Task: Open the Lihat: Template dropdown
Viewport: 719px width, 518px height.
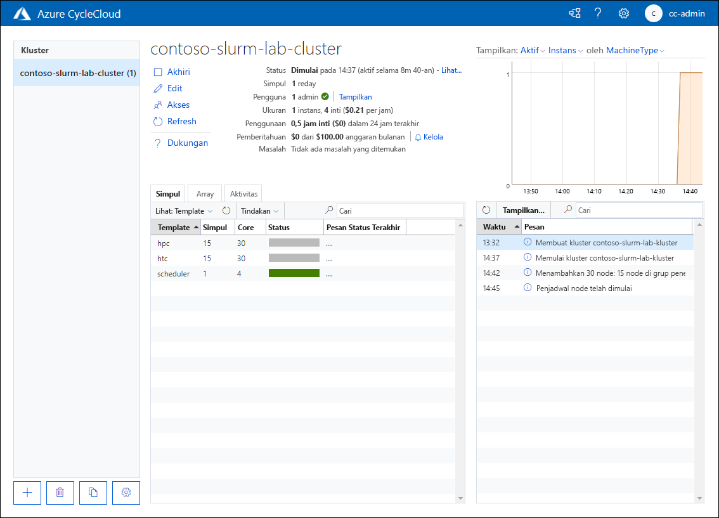Action: 184,210
